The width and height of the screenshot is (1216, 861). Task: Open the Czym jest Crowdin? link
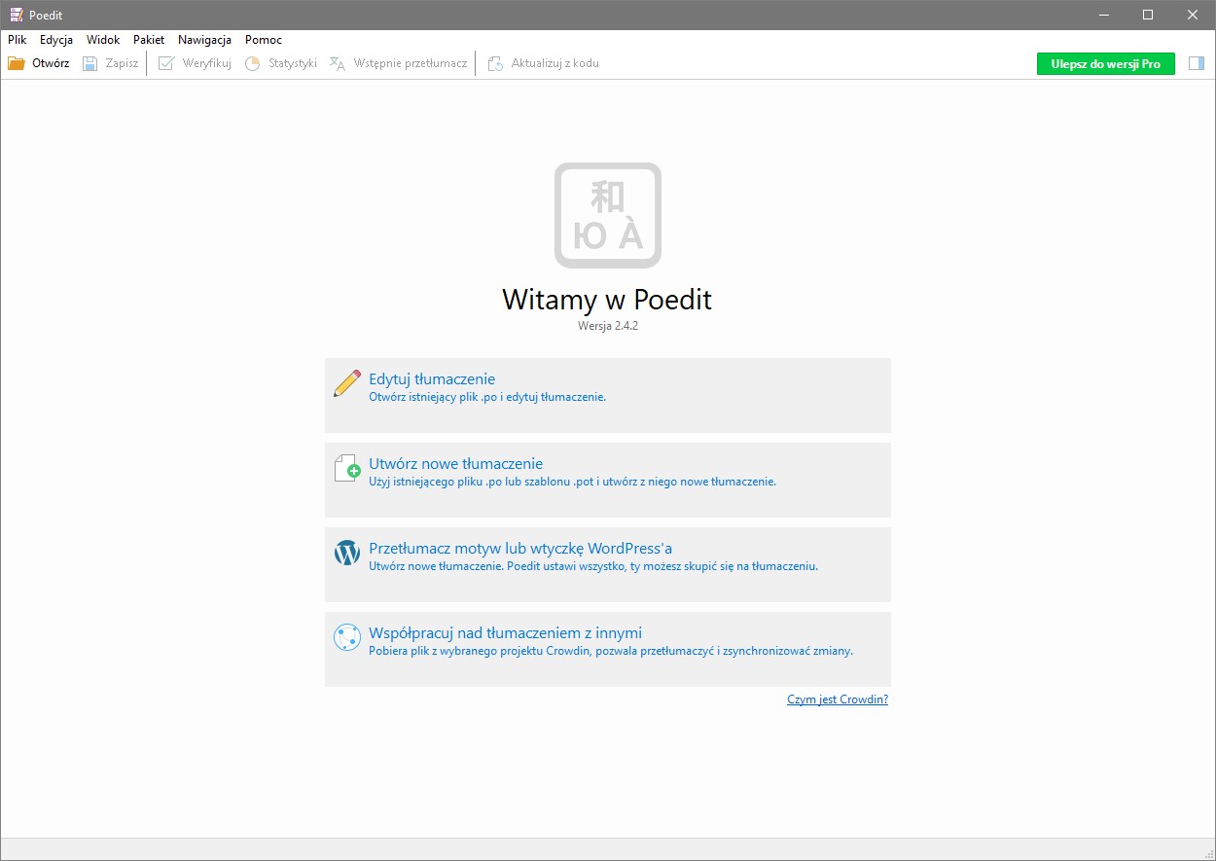pyautogui.click(x=838, y=700)
